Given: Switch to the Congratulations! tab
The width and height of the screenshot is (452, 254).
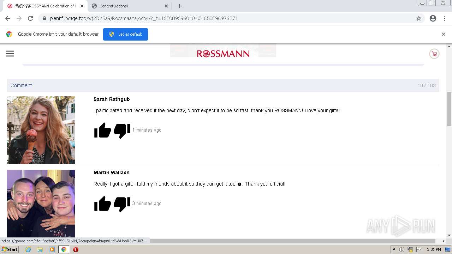Looking at the screenshot, I should 130,6.
